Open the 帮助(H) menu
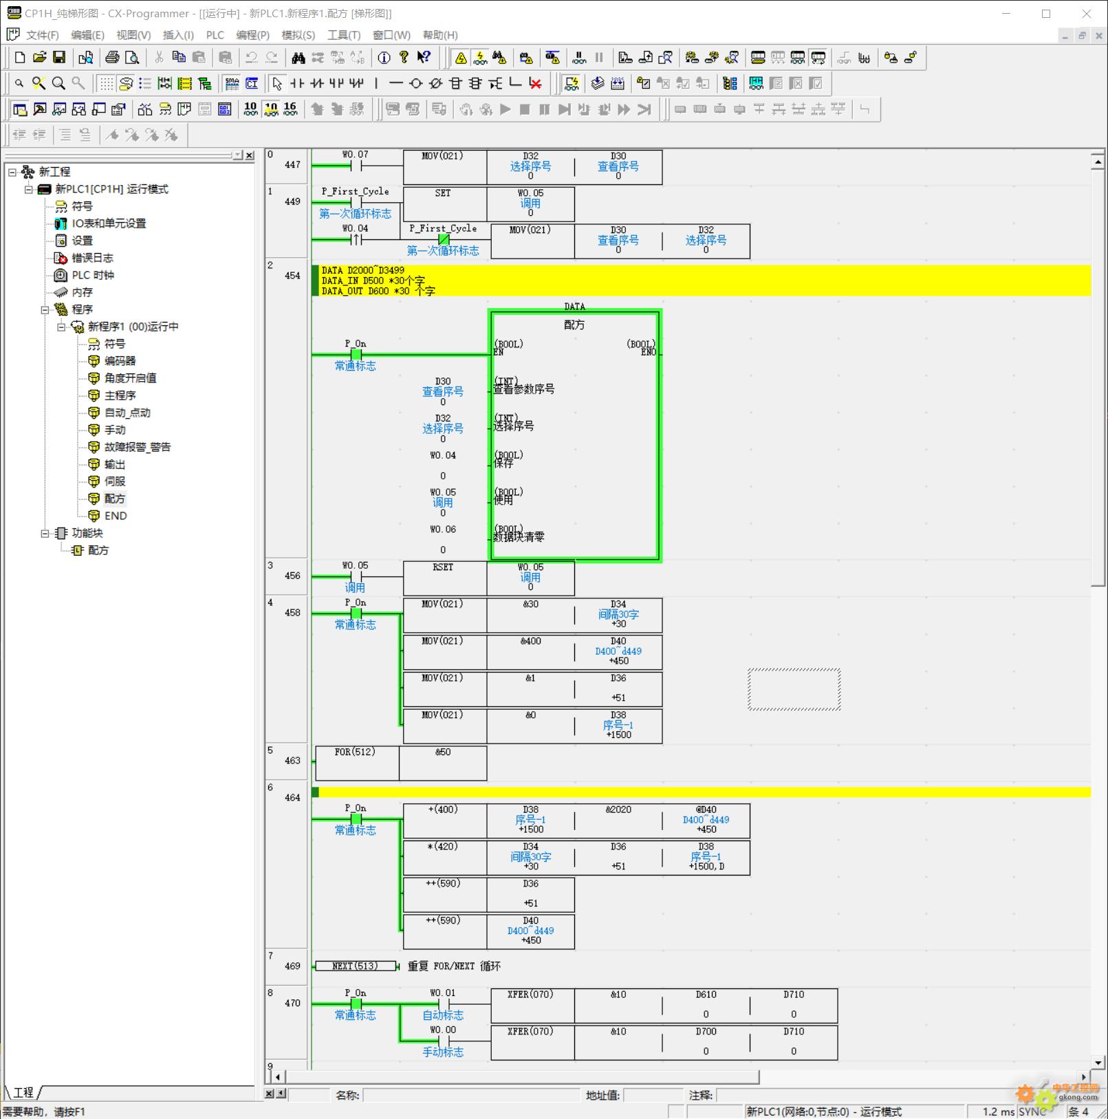The height and width of the screenshot is (1119, 1108). click(x=440, y=35)
